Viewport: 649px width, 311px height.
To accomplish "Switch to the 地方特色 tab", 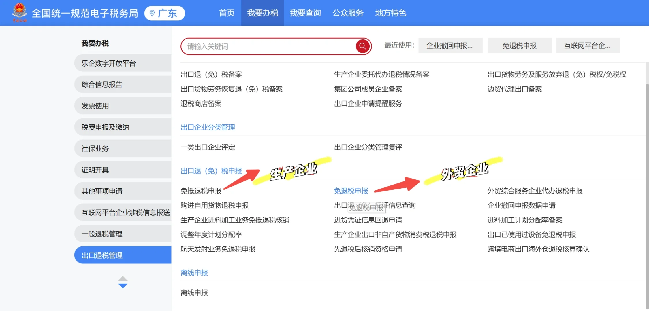I will [391, 13].
